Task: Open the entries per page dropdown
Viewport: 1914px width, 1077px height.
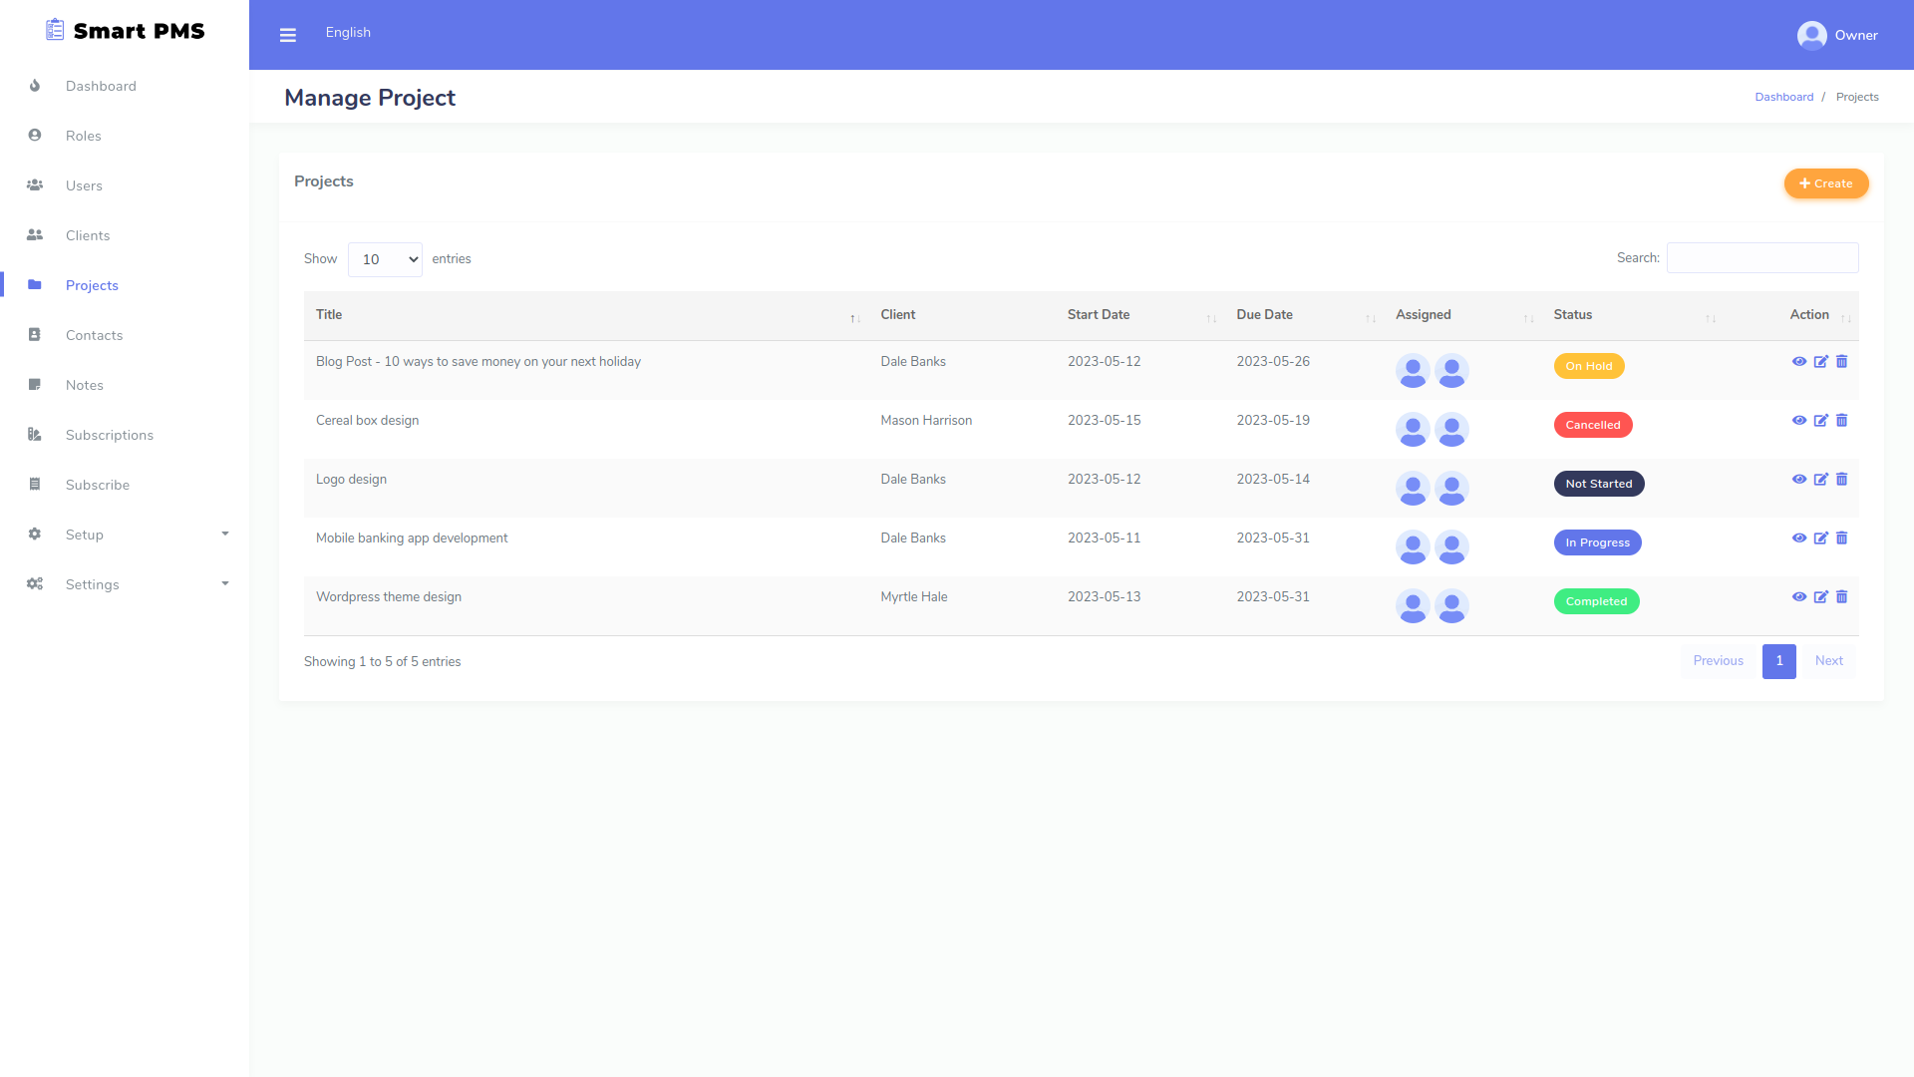Action: click(385, 259)
